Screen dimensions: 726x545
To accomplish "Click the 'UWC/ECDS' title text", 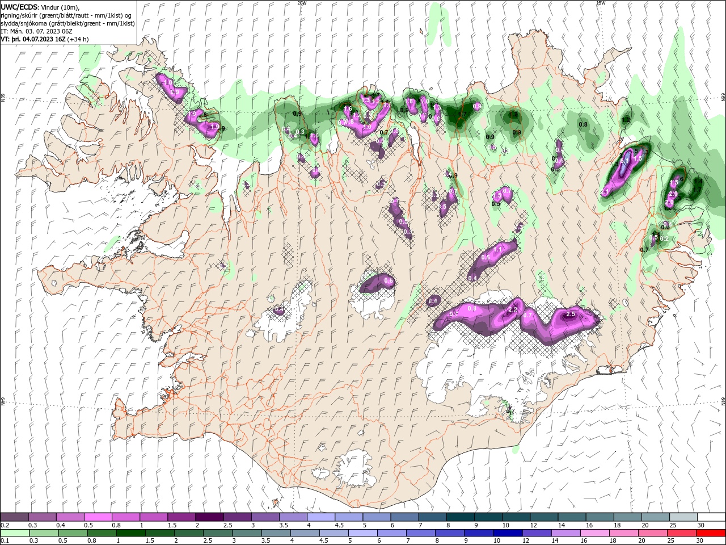I will pyautogui.click(x=19, y=7).
